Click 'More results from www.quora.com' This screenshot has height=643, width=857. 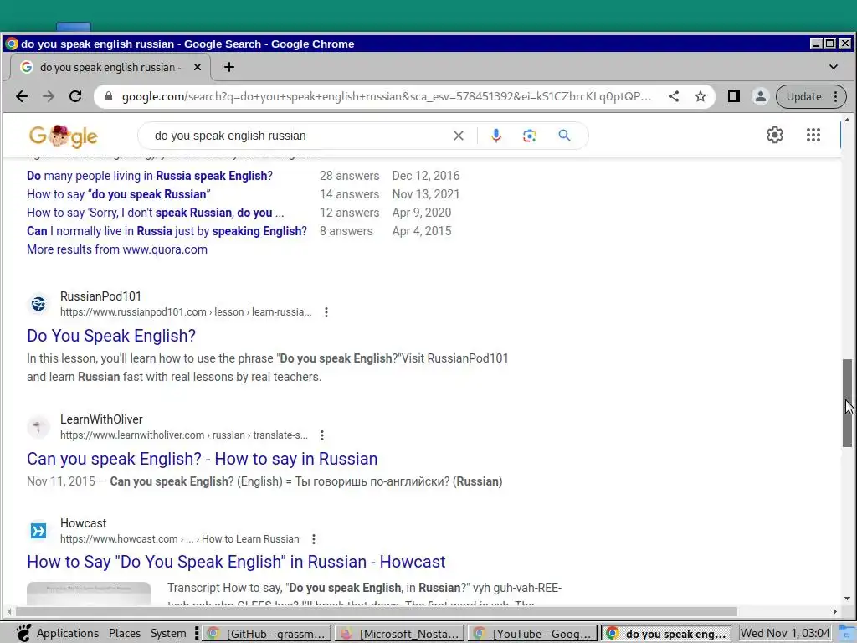[x=117, y=249]
